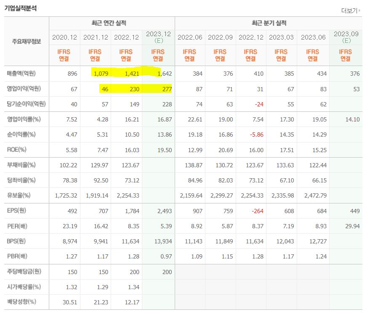Click the 434 quarterly sales value

click(x=322, y=74)
